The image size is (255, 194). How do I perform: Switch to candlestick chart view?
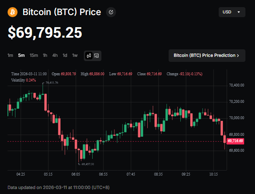(x=89, y=55)
